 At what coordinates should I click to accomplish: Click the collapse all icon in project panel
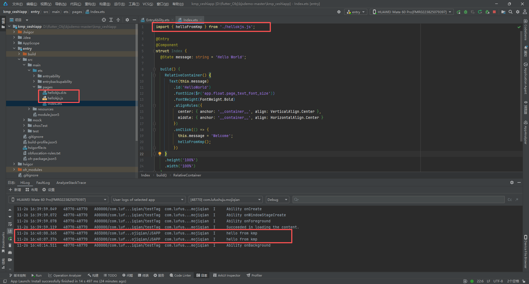[x=118, y=20]
